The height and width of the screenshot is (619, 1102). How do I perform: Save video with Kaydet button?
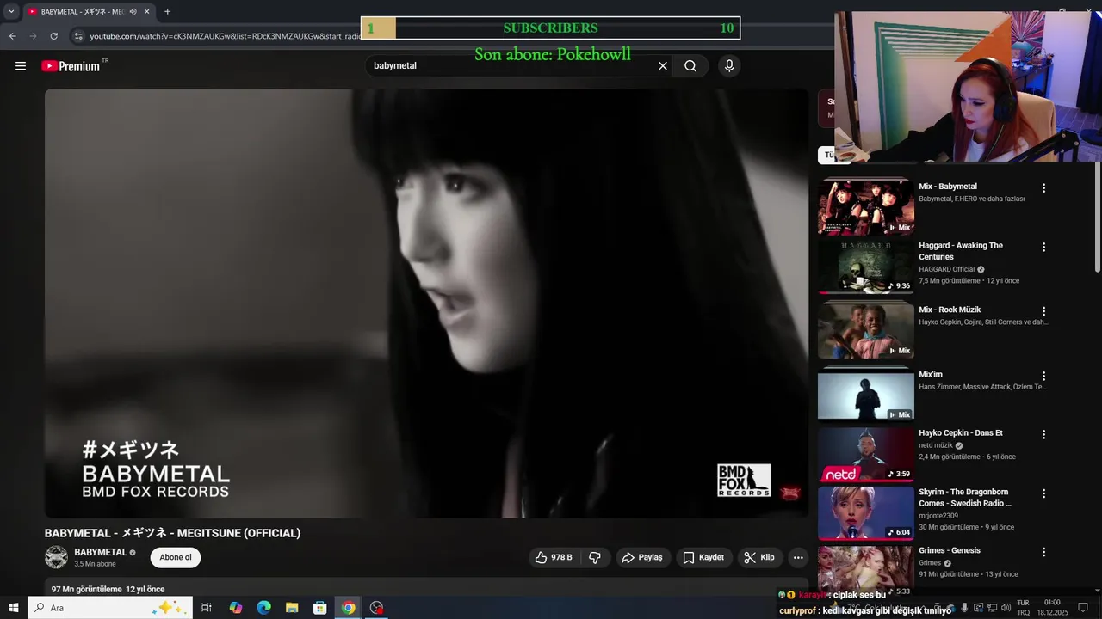pos(703,557)
